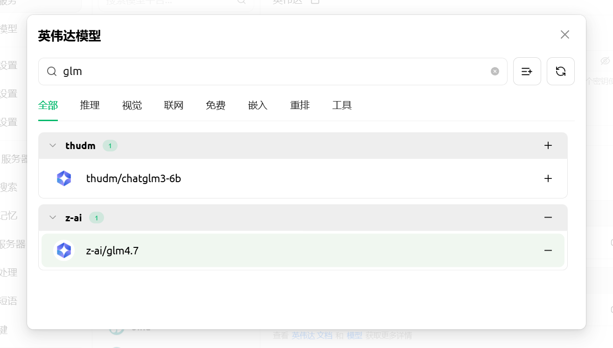The width and height of the screenshot is (613, 348).
Task: Click the manage models list icon
Action: pos(527,71)
